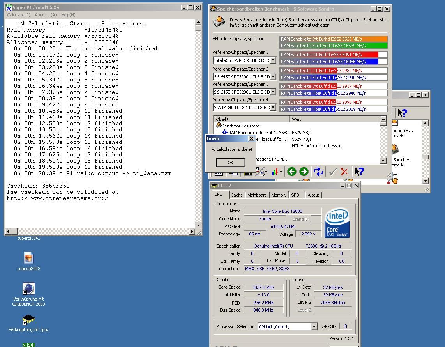
Task: Open the cpuz desktop shortcut icon
Action: (x=28, y=320)
